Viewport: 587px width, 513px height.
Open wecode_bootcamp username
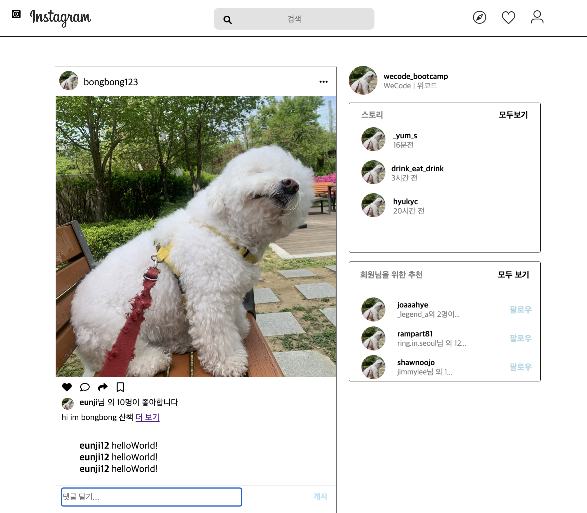pos(416,76)
